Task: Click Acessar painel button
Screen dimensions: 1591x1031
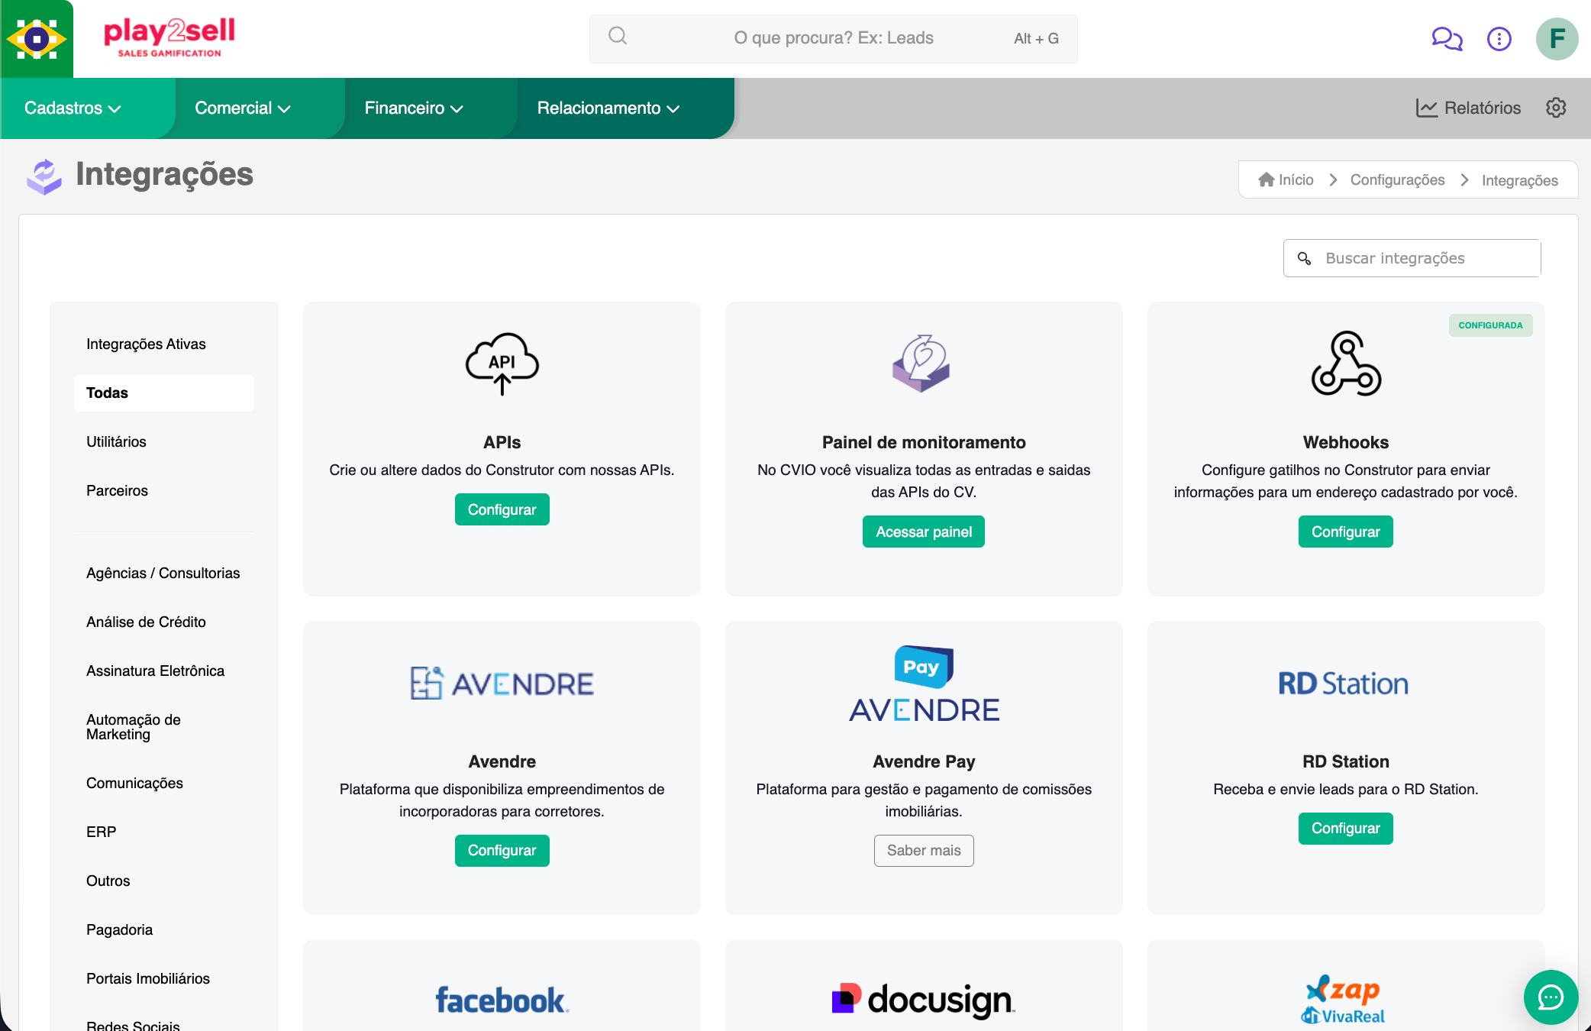Action: click(x=924, y=532)
